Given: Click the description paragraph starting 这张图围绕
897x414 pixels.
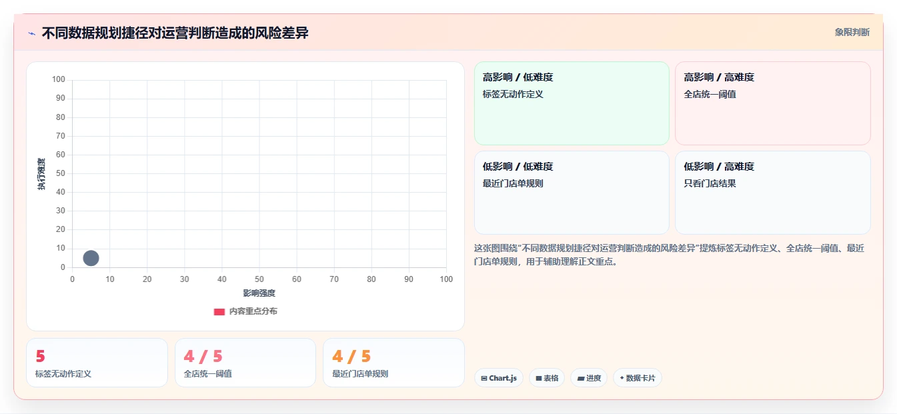Looking at the screenshot, I should coord(670,255).
